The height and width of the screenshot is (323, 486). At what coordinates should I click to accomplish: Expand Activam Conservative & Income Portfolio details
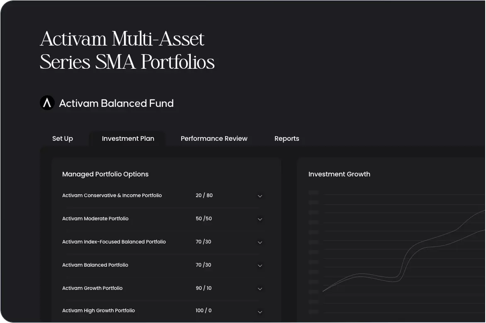(x=260, y=196)
